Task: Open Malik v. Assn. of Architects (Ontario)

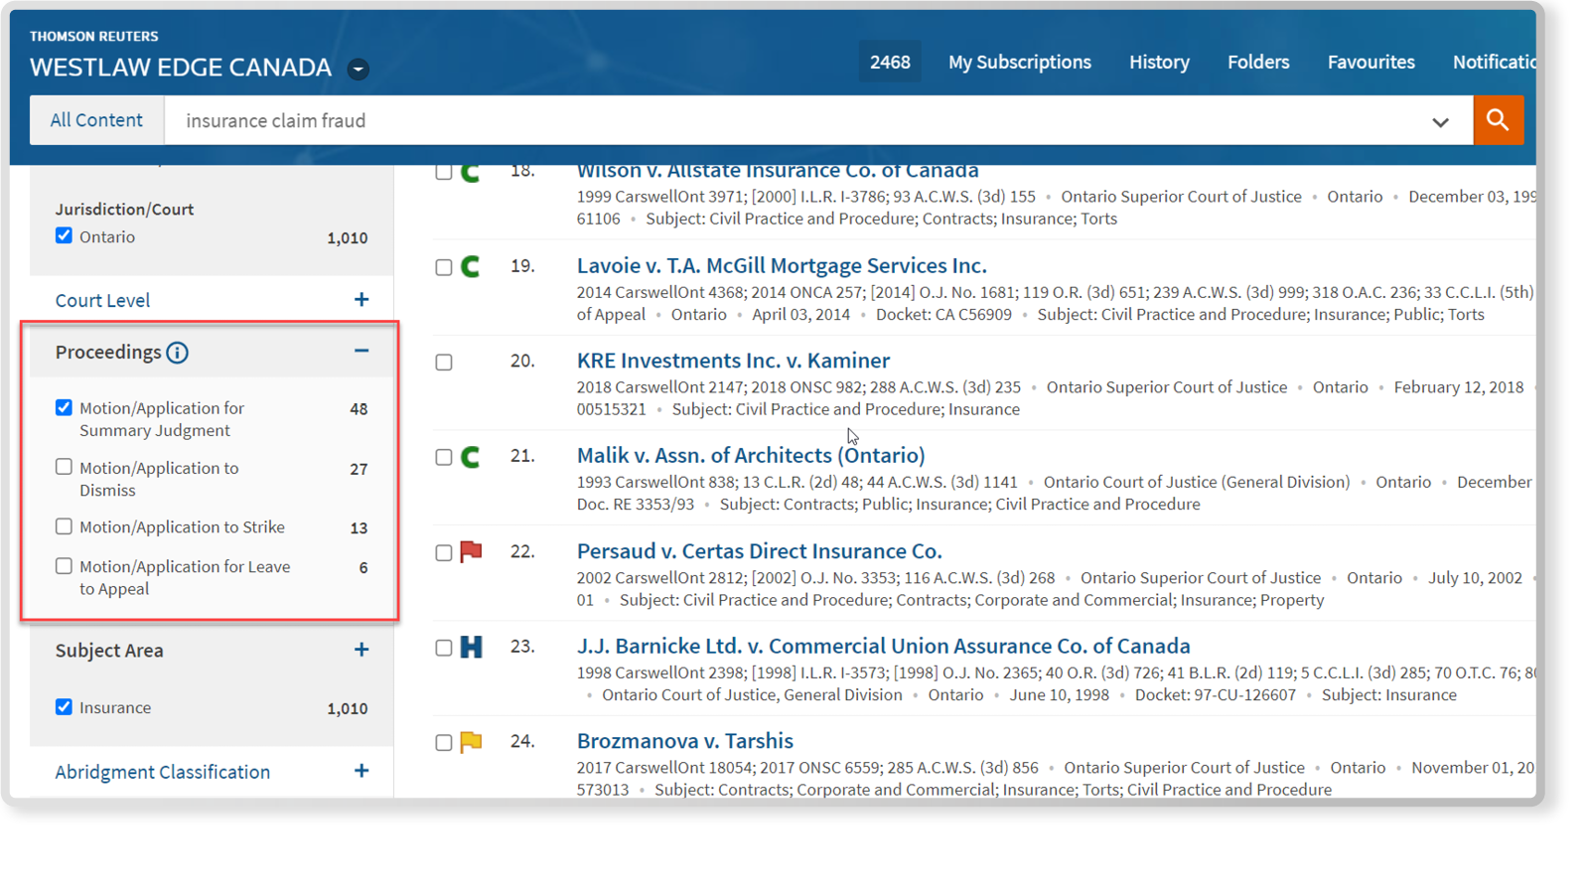Action: tap(751, 455)
